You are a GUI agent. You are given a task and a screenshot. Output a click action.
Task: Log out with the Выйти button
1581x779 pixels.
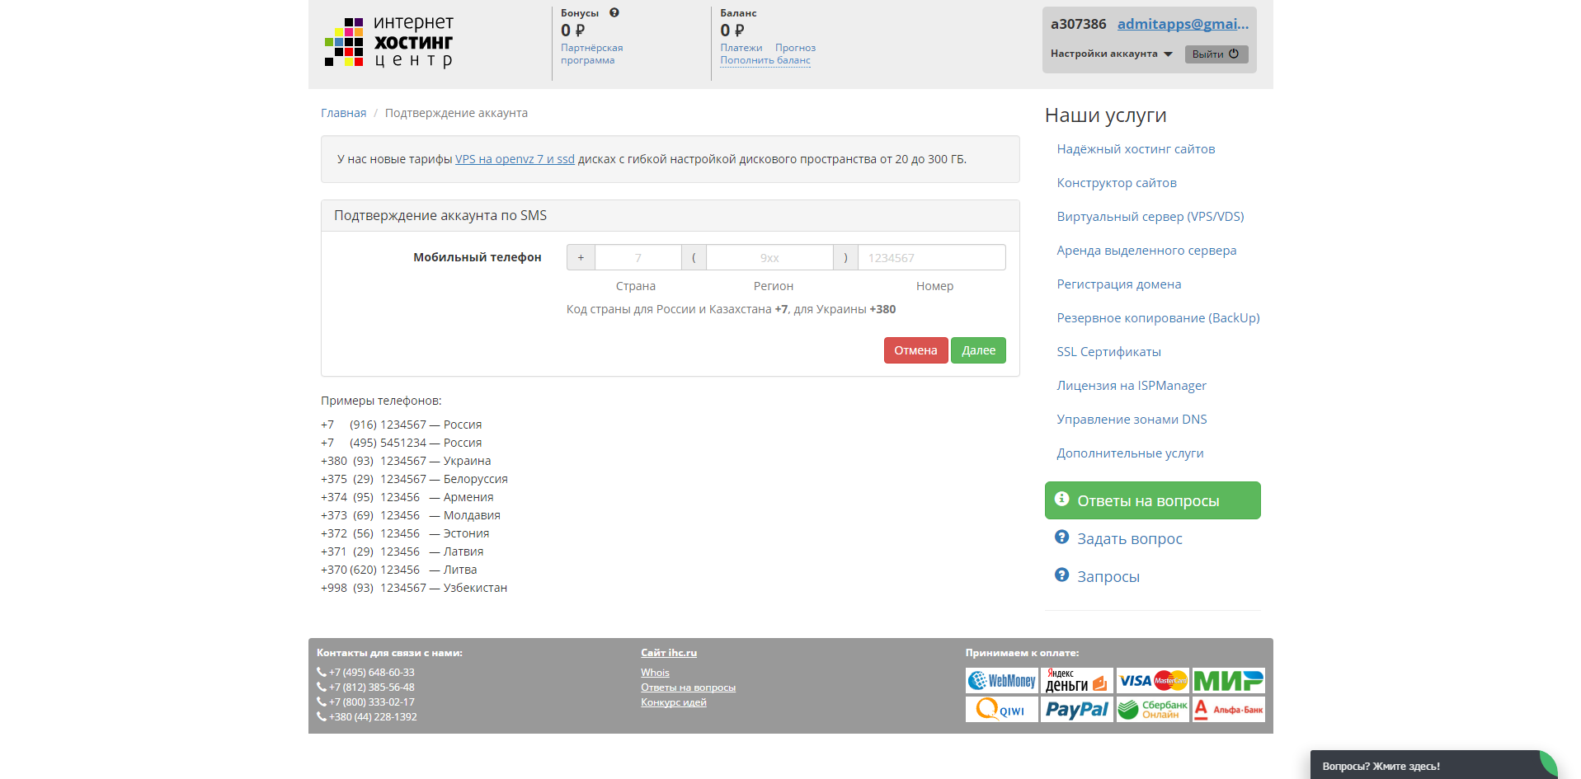click(1216, 54)
